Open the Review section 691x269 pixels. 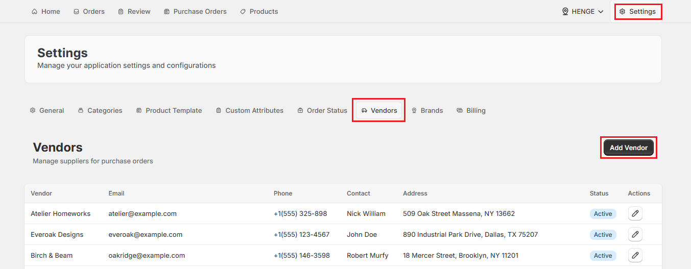(x=134, y=11)
